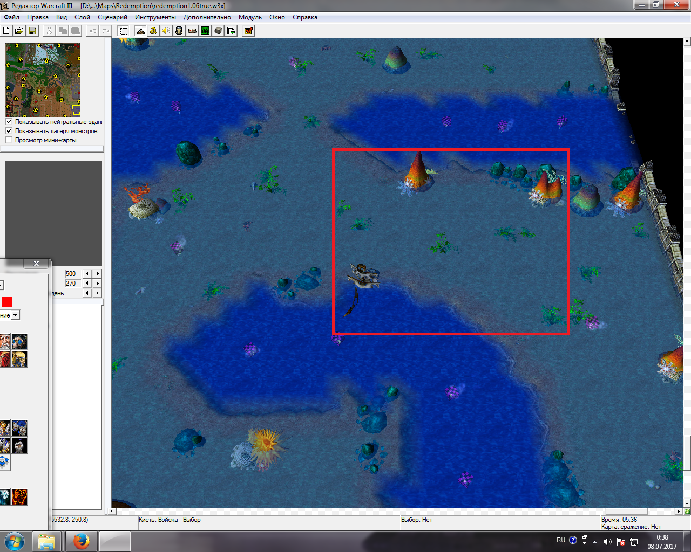The height and width of the screenshot is (552, 691).
Task: Open the Слой menu
Action: pyautogui.click(x=82, y=17)
